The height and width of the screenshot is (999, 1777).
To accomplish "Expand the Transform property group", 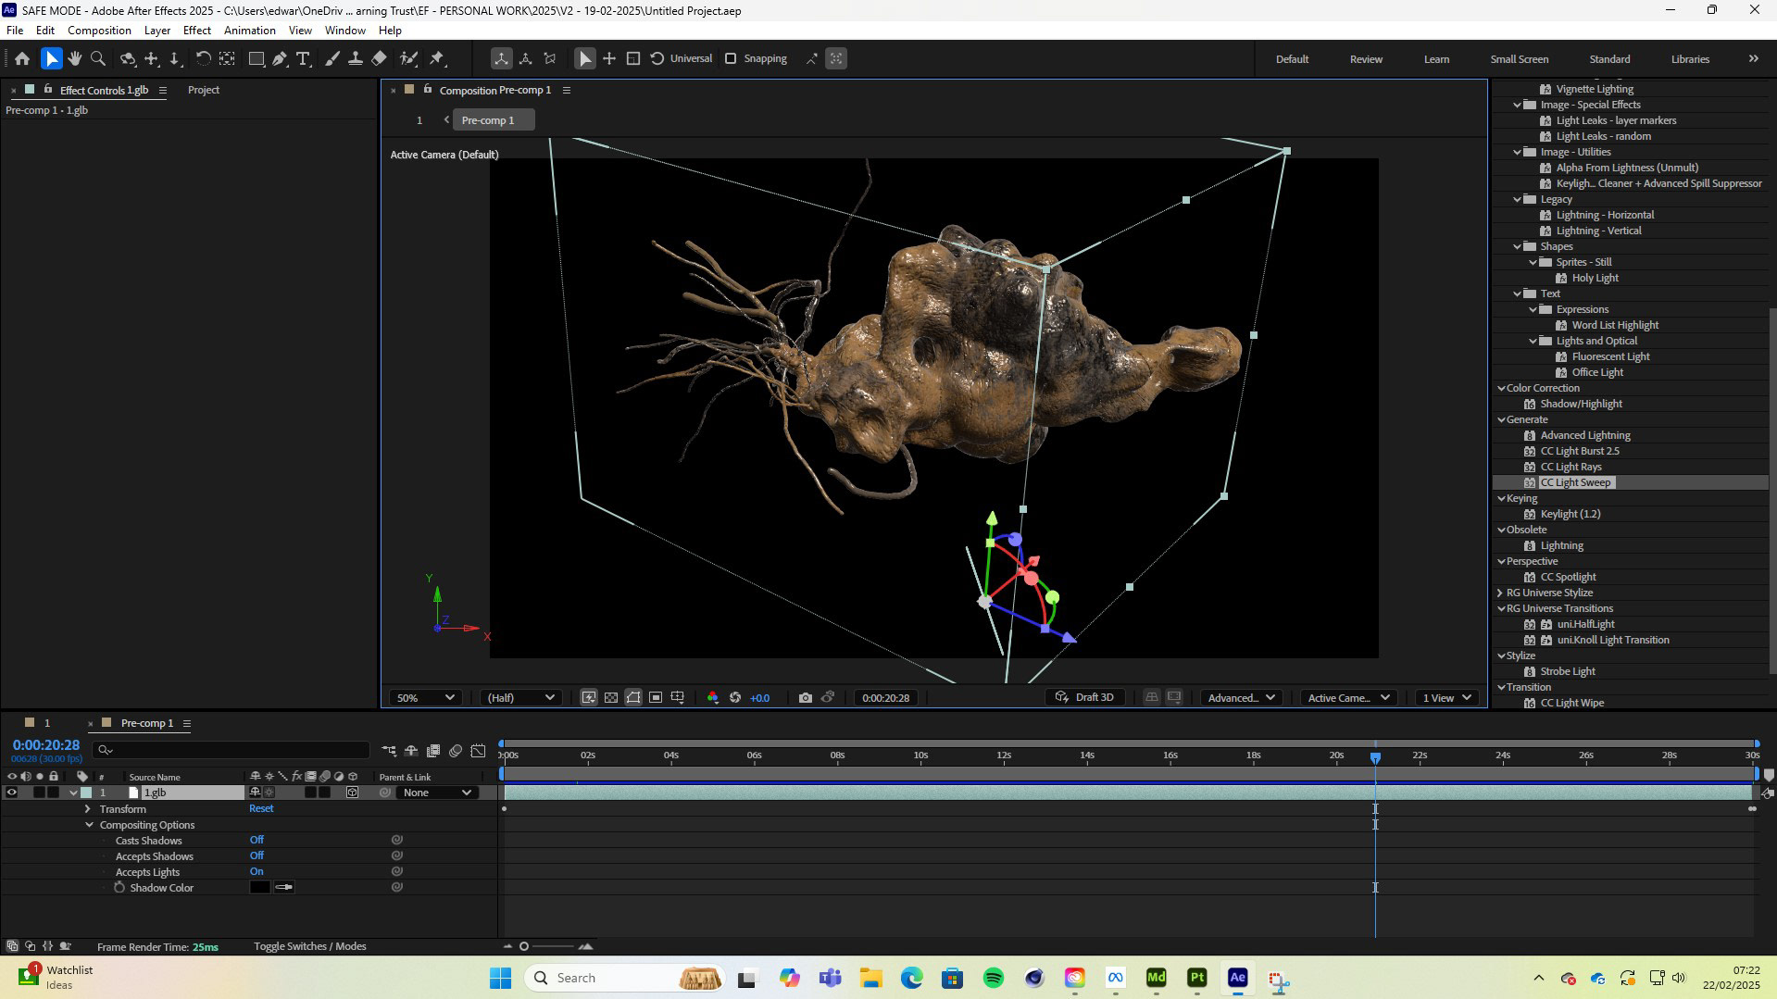I will [88, 809].
